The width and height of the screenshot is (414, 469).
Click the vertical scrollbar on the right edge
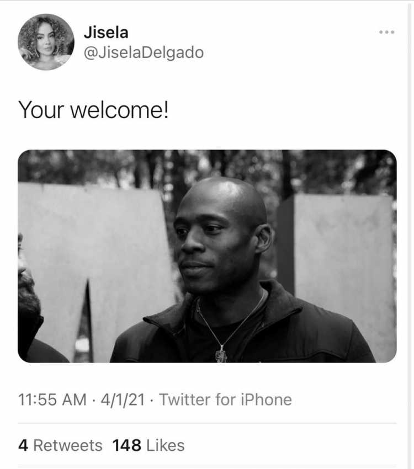pos(409,234)
